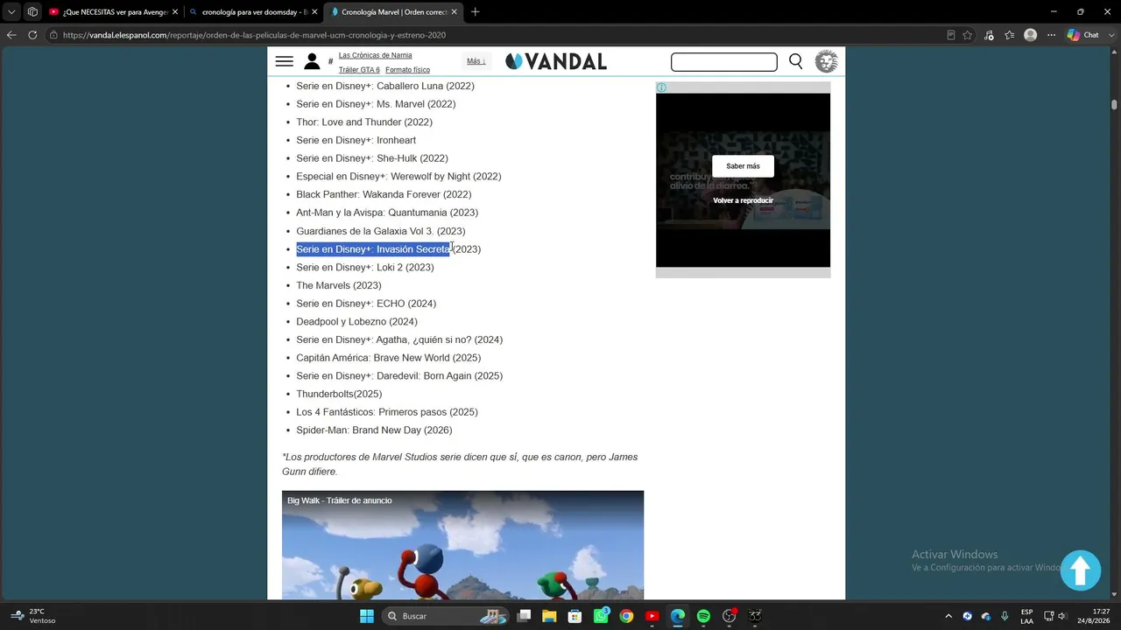Click the Windows taskbar Buscar search box

pos(444,616)
